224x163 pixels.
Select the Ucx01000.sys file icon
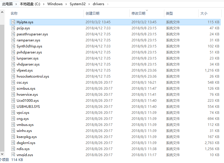13,100
